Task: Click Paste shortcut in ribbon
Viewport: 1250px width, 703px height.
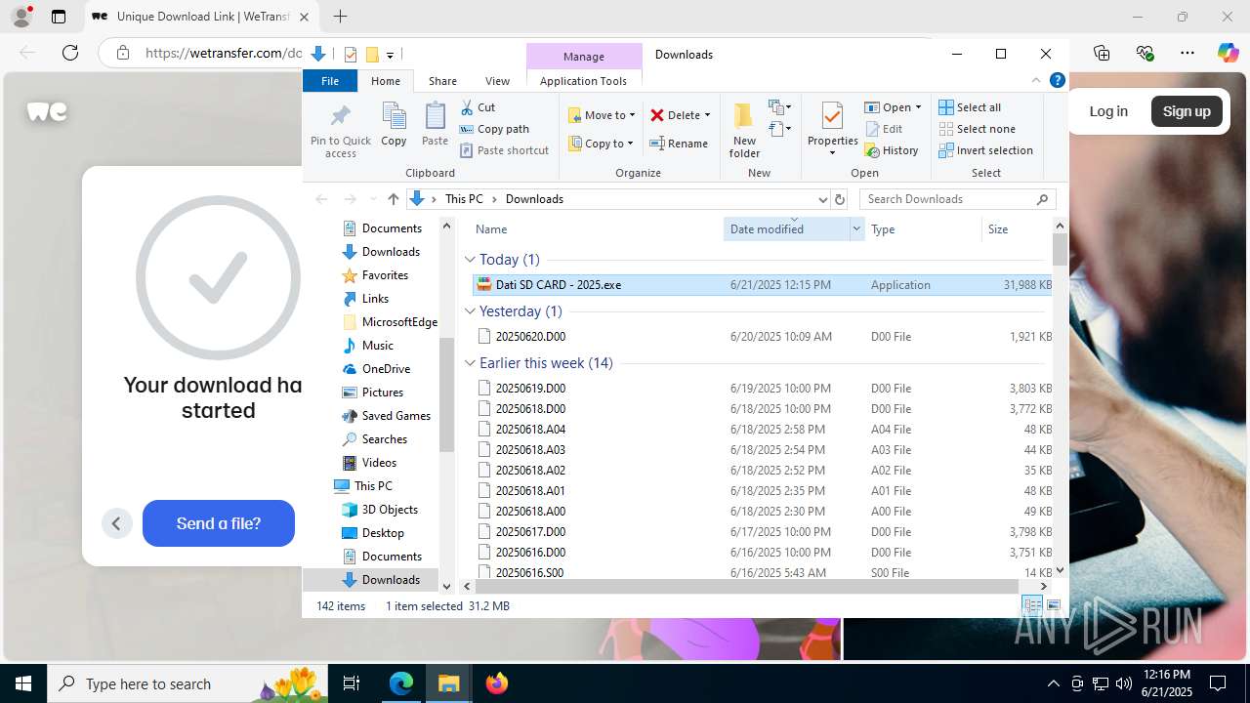Action: [504, 150]
